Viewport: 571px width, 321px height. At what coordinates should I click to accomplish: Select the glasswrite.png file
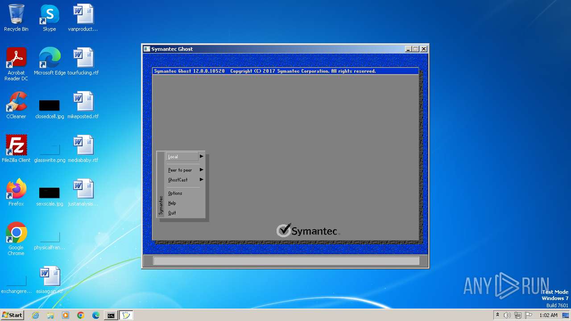tap(50, 149)
